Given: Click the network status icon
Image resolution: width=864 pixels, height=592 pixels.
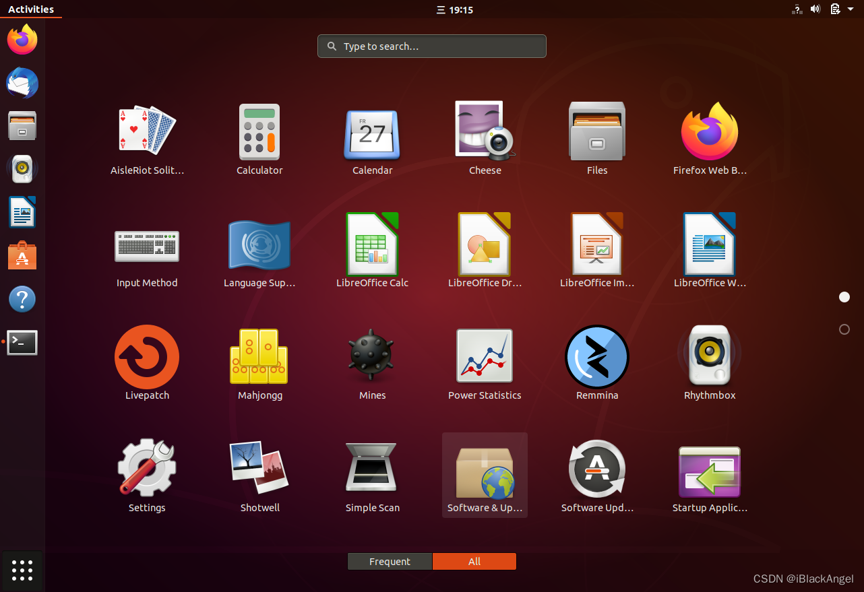Looking at the screenshot, I should pos(797,9).
